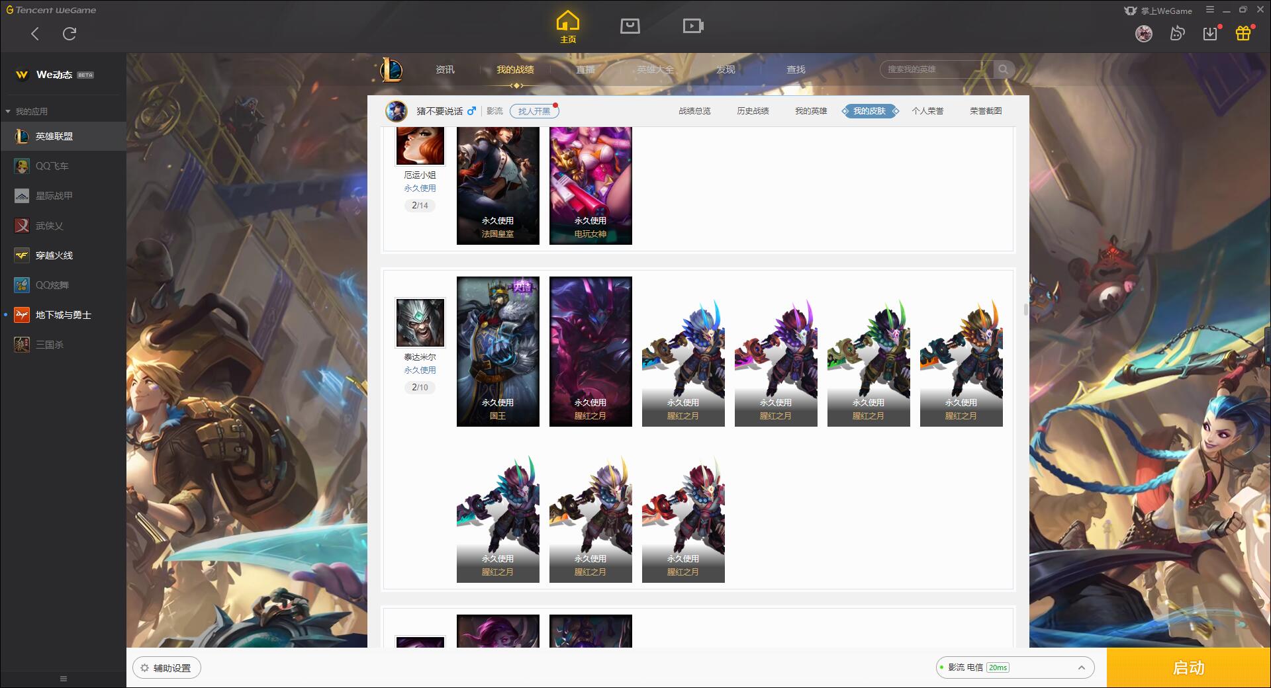Select 三国杀 in the sidebar
The height and width of the screenshot is (688, 1271).
click(63, 345)
